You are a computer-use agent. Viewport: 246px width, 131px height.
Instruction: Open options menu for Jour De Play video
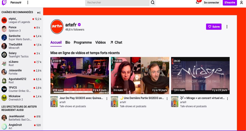tap(107, 99)
